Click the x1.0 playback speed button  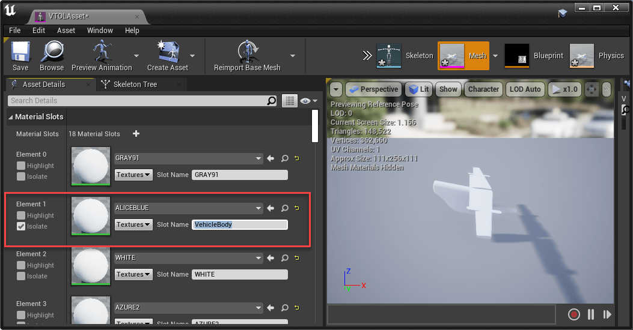point(565,89)
